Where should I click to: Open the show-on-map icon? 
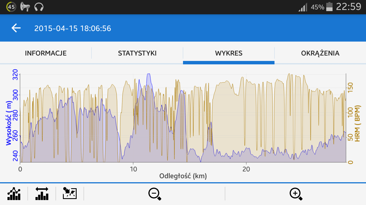(70, 194)
